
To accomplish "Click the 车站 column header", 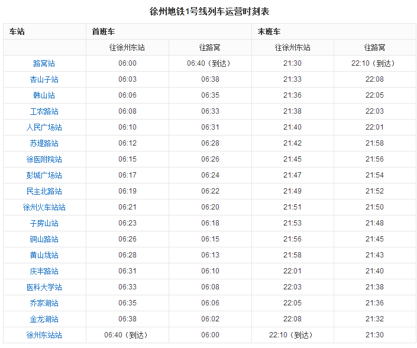I will (17, 31).
